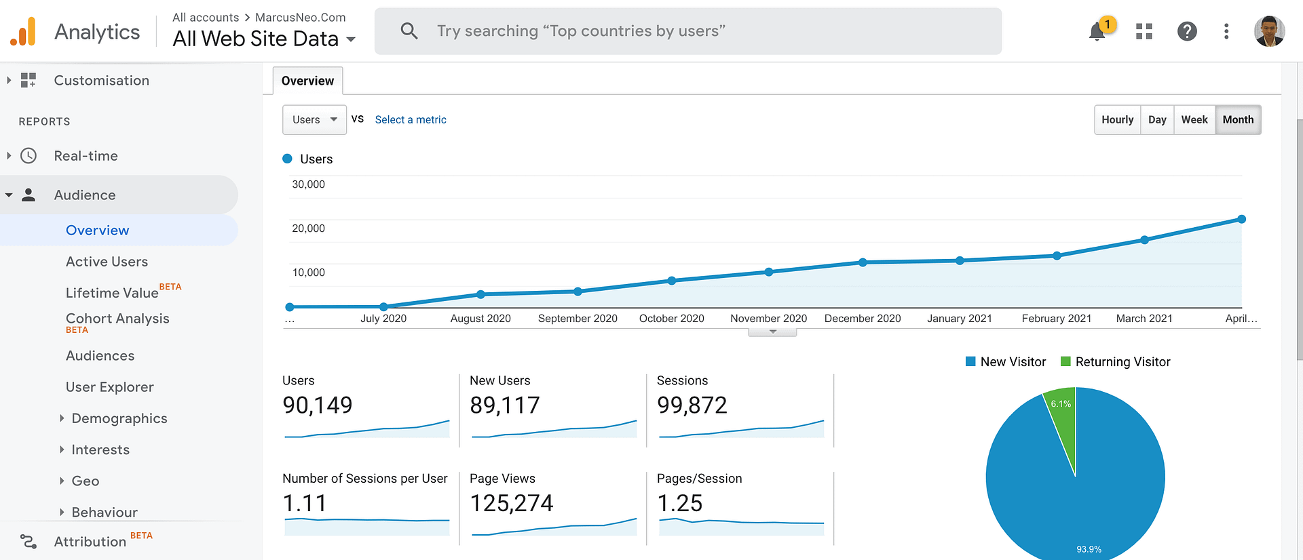Click the Select a metric link

point(411,120)
